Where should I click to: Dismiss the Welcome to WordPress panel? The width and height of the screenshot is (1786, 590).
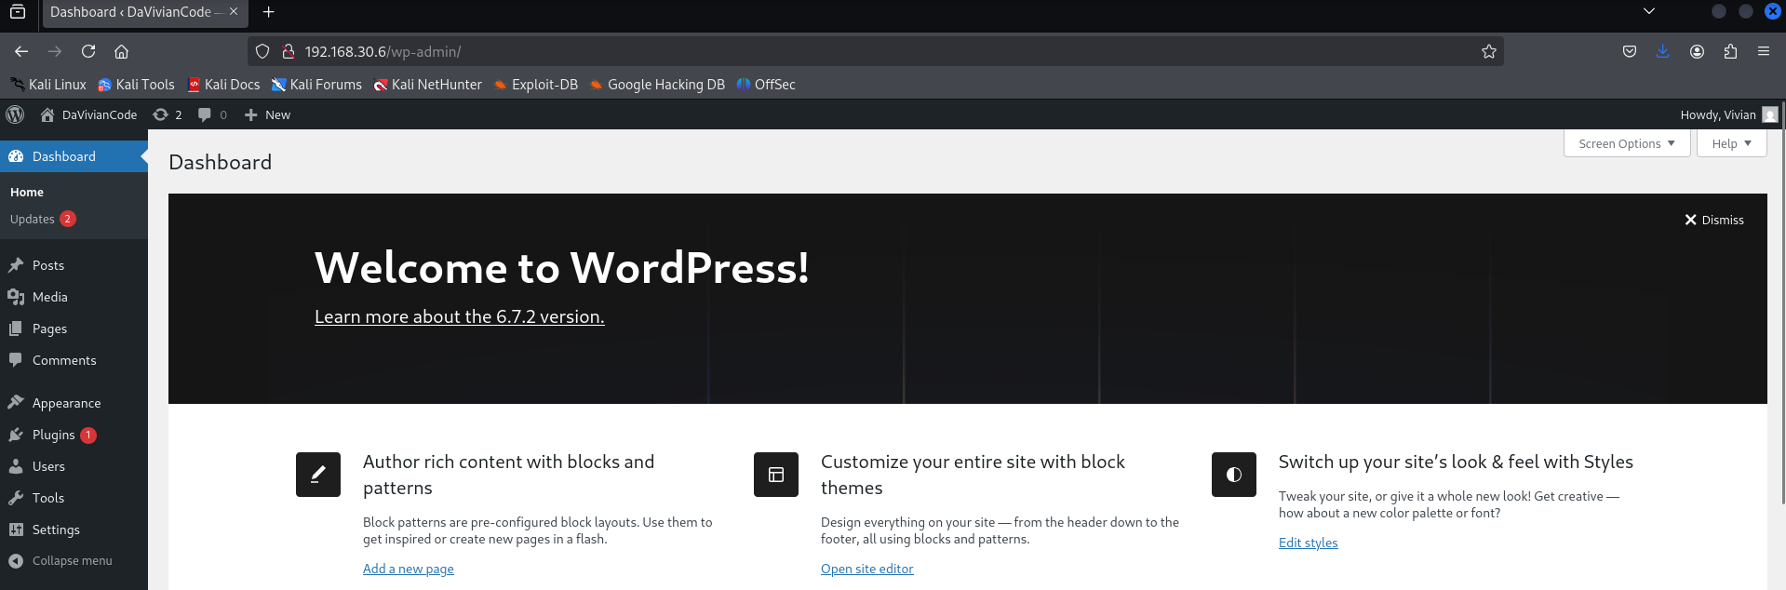tap(1714, 220)
